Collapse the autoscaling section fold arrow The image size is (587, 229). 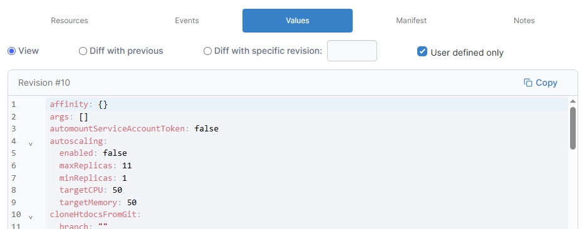(x=31, y=144)
